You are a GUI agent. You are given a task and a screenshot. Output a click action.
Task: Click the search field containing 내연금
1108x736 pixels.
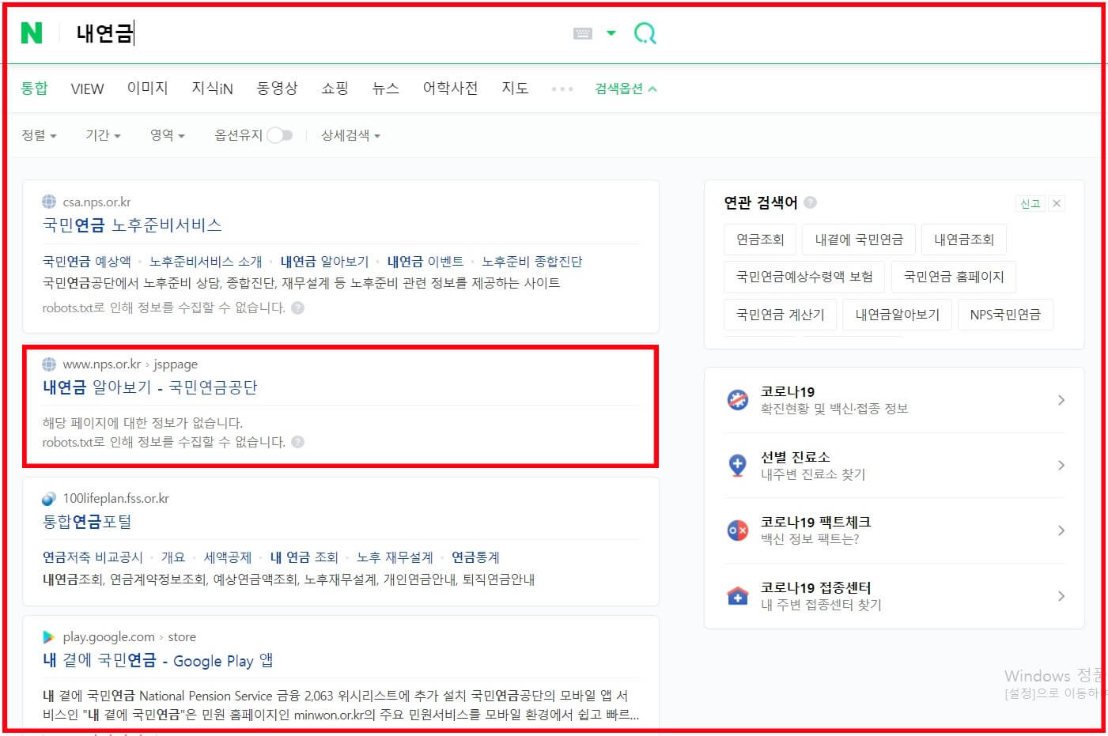(316, 33)
